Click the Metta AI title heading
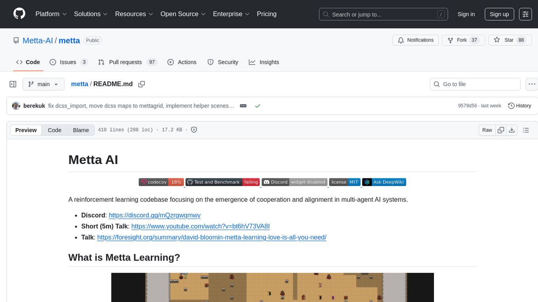This screenshot has height=302, width=538. 93,160
